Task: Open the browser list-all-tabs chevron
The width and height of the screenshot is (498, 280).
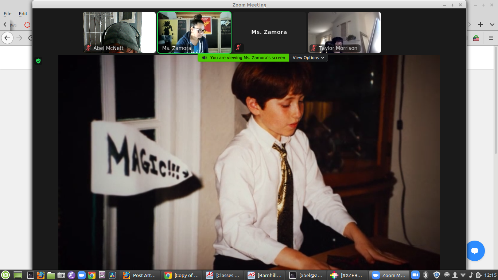Action: click(x=492, y=24)
